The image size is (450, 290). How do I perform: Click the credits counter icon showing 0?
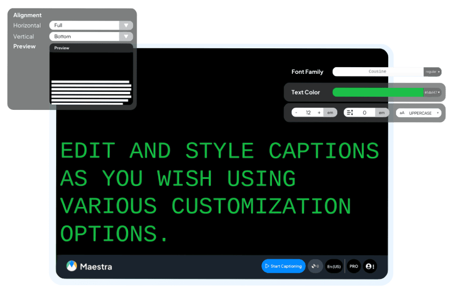click(x=315, y=266)
